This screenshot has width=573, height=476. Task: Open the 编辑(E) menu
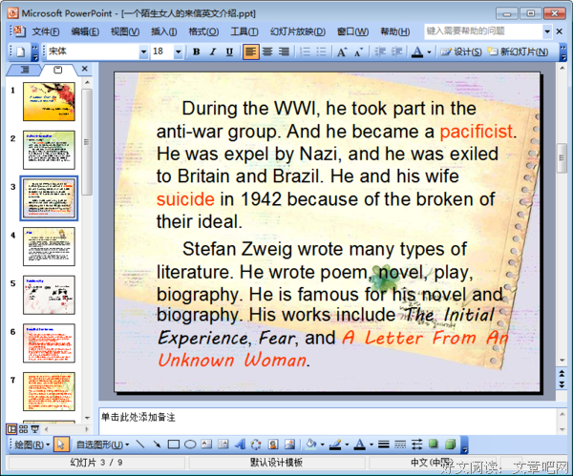point(85,31)
